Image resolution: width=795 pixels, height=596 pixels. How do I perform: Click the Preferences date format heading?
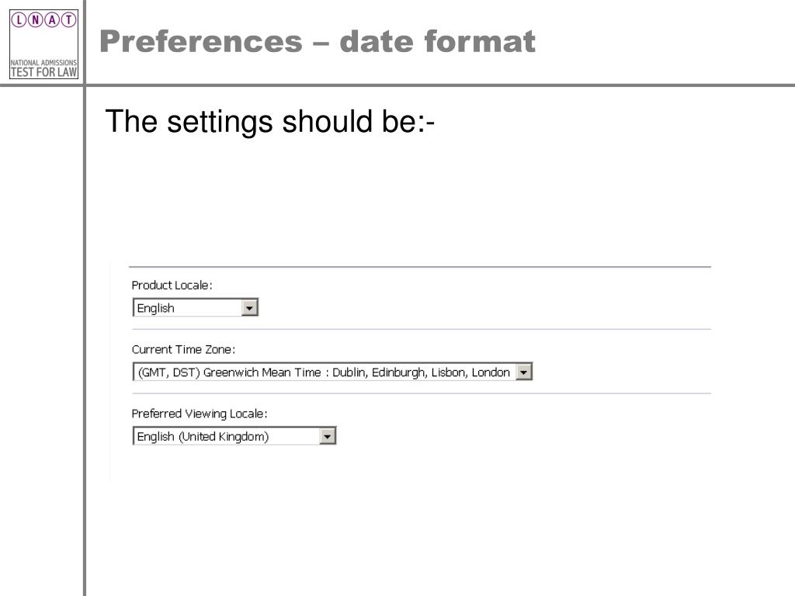(318, 42)
